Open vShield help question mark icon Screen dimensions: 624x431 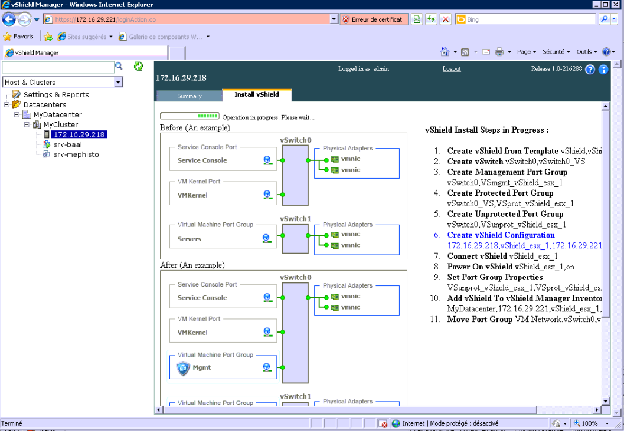[590, 70]
